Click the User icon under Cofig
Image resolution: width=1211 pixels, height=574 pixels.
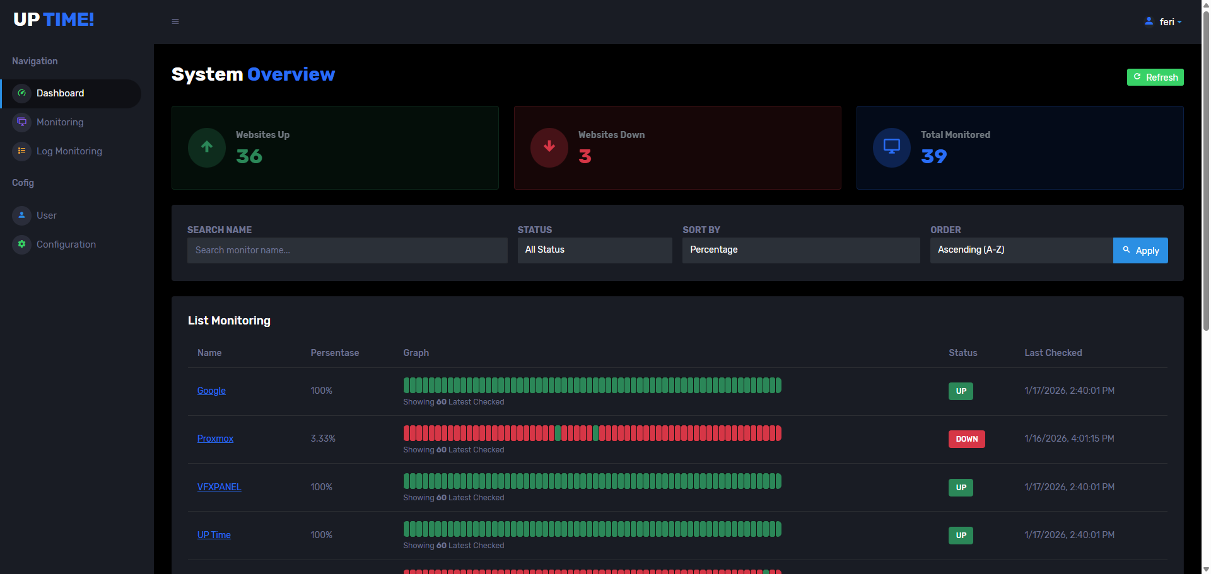[21, 215]
